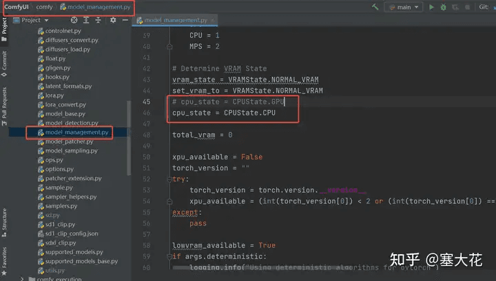Place cursor on 'cpu_state = CPUState.CPU' line
Screen dimensions: 496x281
coord(224,113)
